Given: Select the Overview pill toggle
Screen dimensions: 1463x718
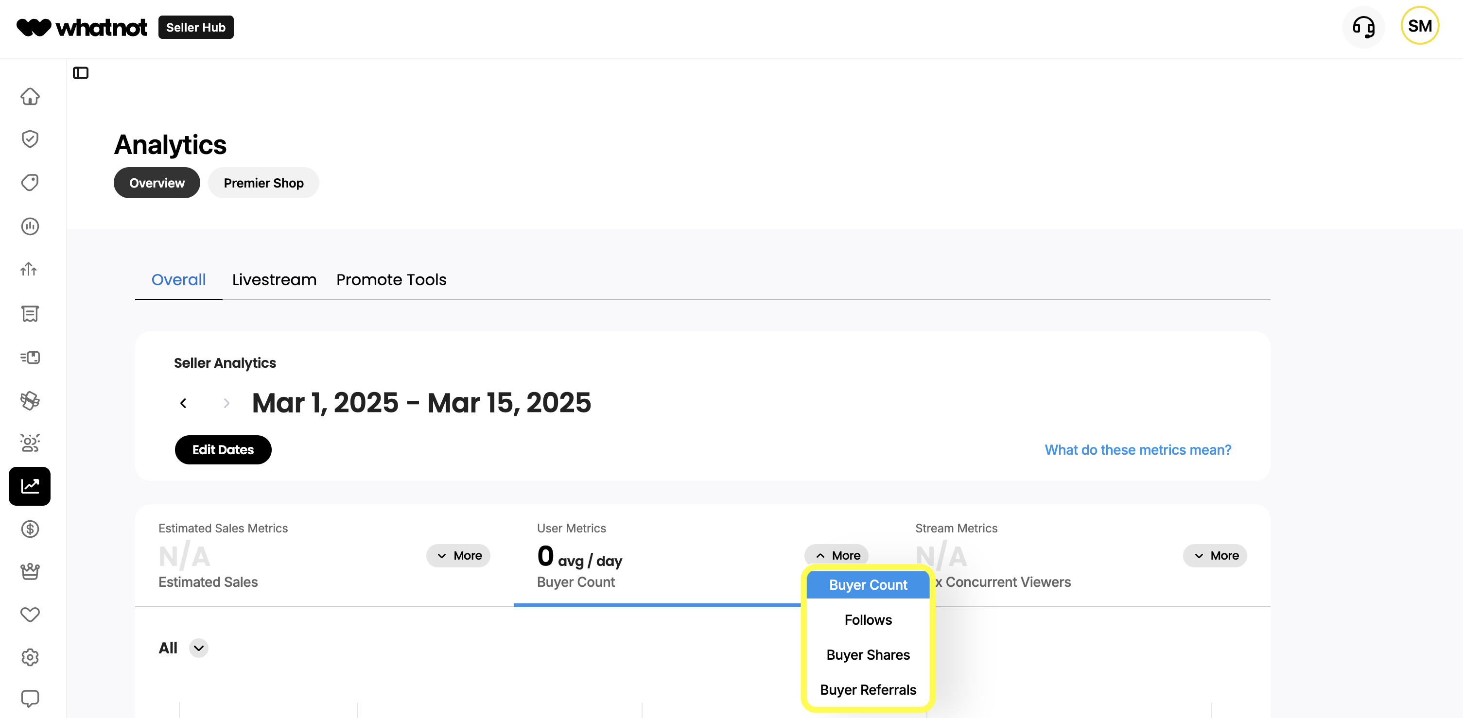Looking at the screenshot, I should coord(157,183).
